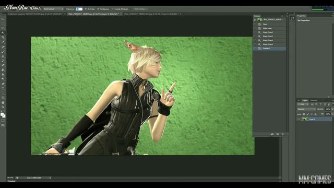Create new snapshot in History panel
Image resolution: width=334 pixels, height=188 pixels.
277,134
